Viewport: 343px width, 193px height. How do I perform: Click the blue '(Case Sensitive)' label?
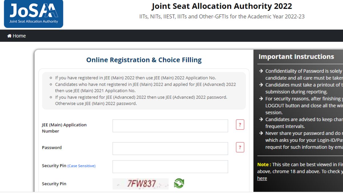(81, 166)
